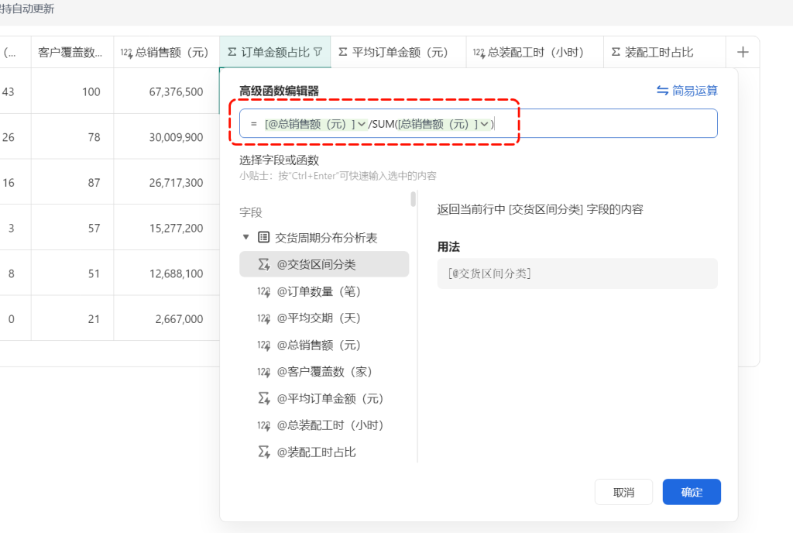Image resolution: width=793 pixels, height=533 pixels.
Task: Collapse the 交货周期分布分析表 tree node
Action: pos(245,237)
